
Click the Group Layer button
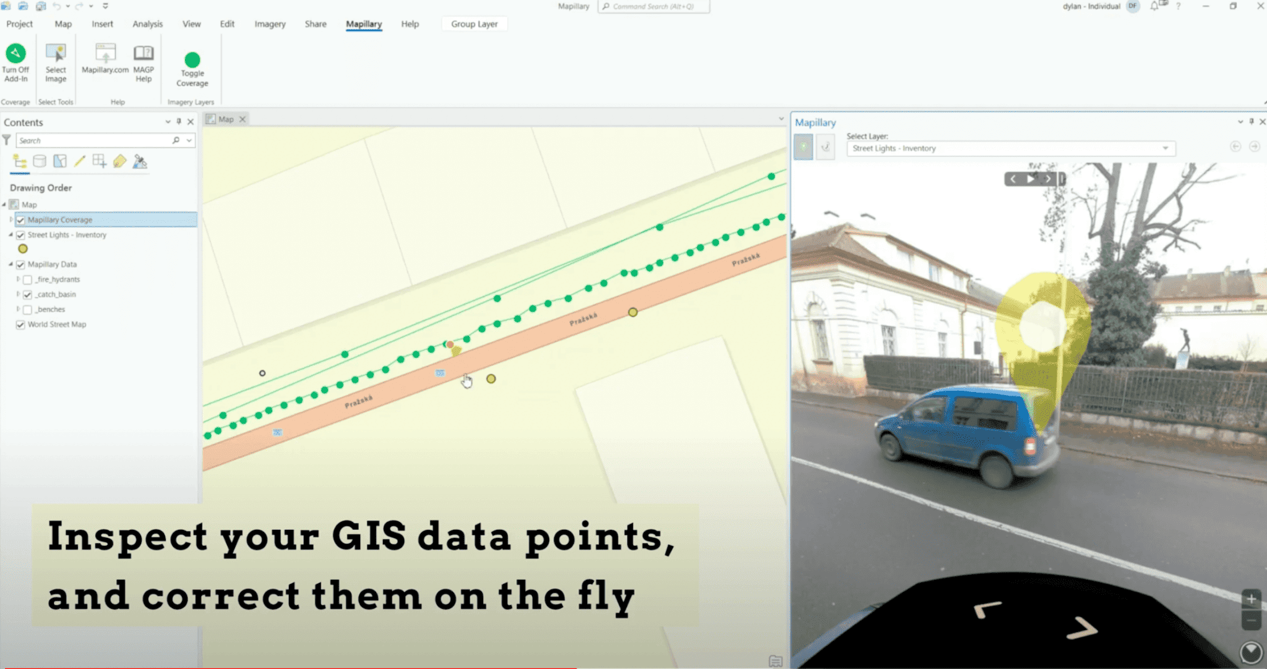(474, 23)
